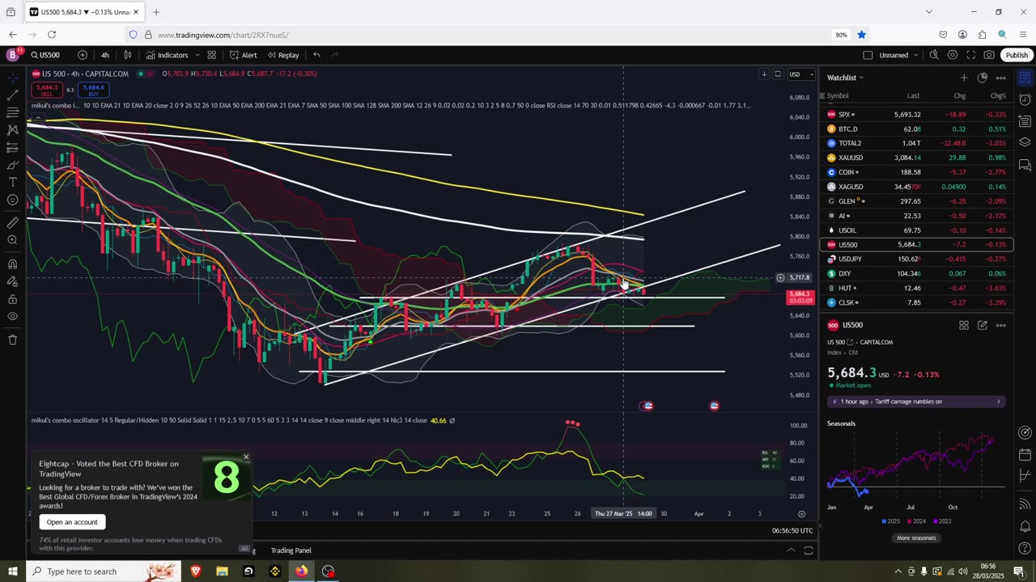Select the trend line drawing tool

(x=13, y=95)
